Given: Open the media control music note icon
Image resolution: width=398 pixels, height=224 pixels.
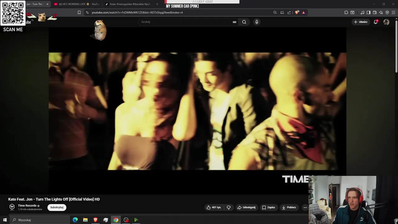Looking at the screenshot, I should click(x=362, y=12).
